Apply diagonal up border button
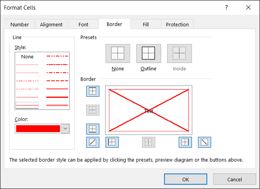This screenshot has width=260, height=189. 93,142
